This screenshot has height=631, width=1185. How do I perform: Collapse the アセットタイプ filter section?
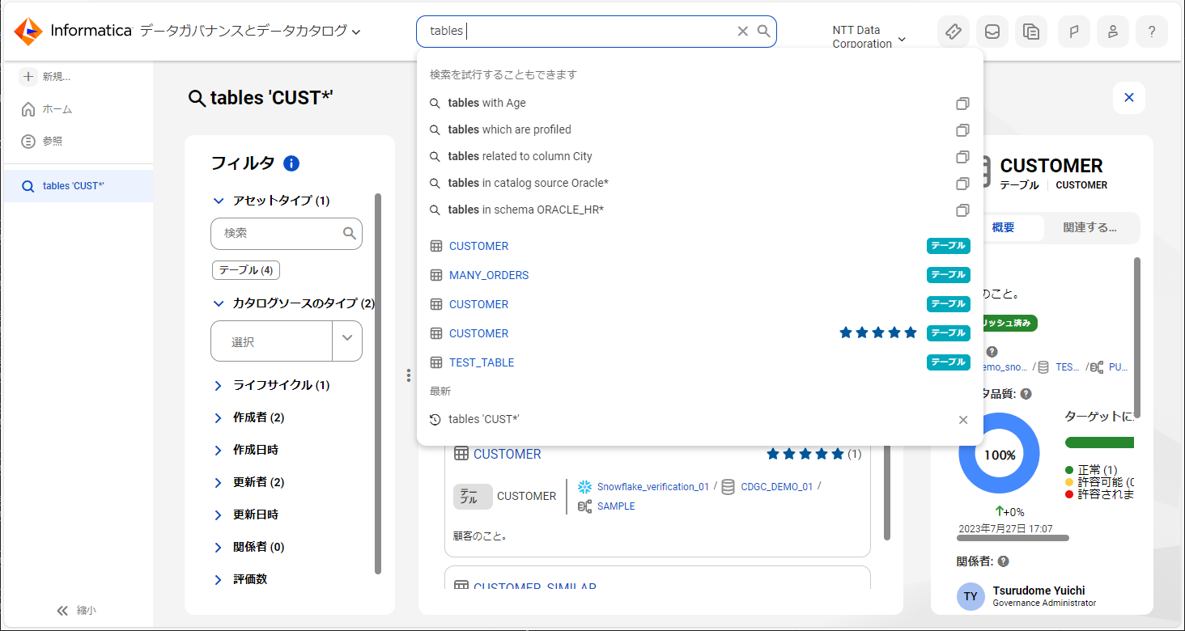point(218,200)
